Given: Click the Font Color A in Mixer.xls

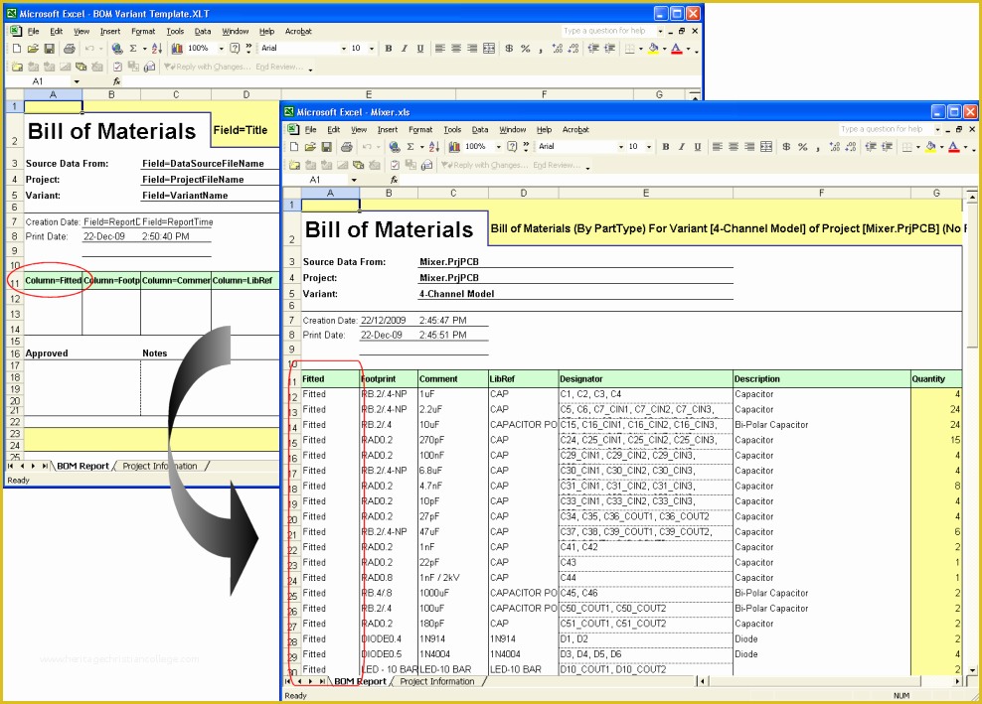Looking at the screenshot, I should click(954, 146).
